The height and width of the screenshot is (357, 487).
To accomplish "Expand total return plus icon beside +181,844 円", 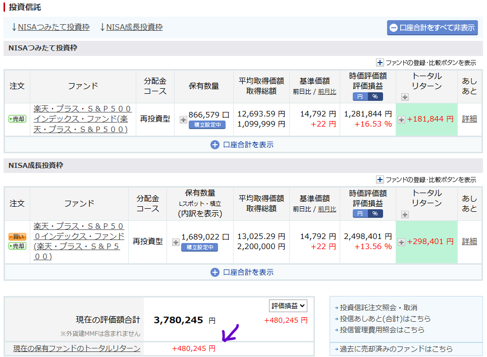I will (x=402, y=120).
